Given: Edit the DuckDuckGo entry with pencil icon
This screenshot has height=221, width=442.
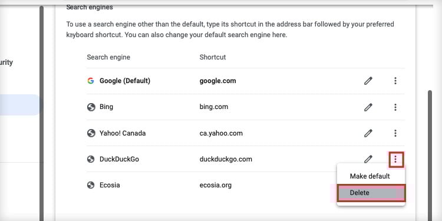Looking at the screenshot, I should (368, 159).
